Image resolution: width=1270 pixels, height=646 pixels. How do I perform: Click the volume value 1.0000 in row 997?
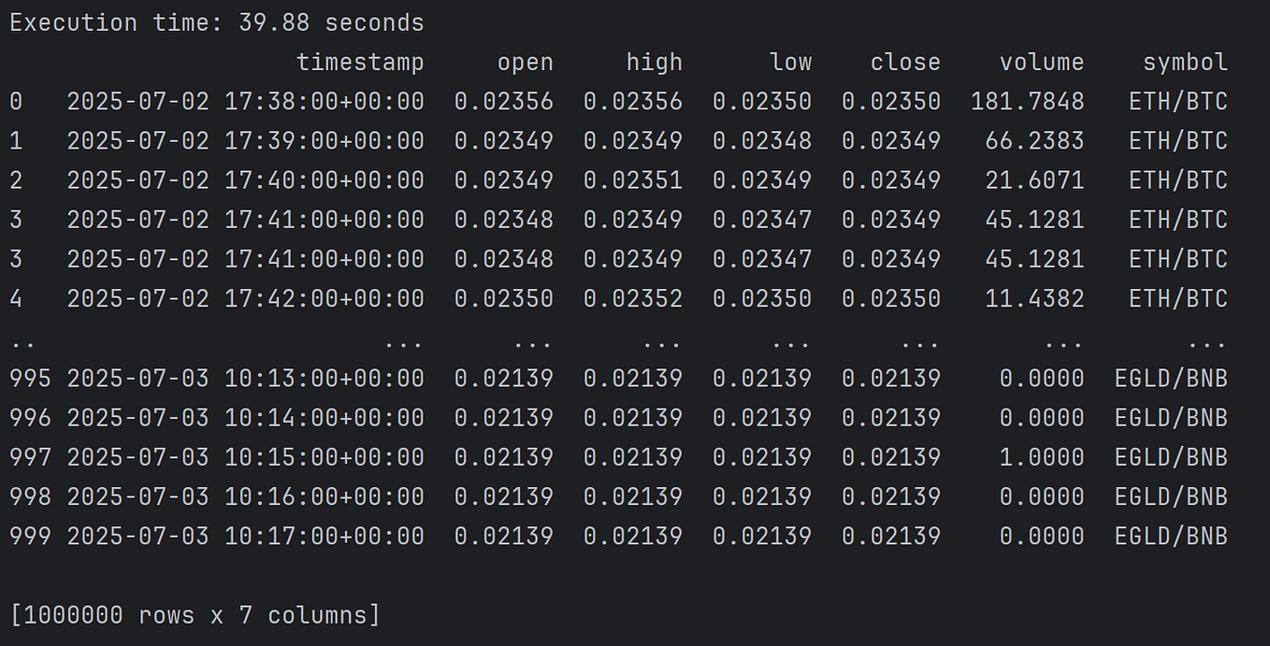1041,456
